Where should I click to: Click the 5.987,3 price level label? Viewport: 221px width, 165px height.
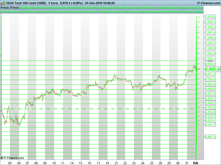[210, 137]
